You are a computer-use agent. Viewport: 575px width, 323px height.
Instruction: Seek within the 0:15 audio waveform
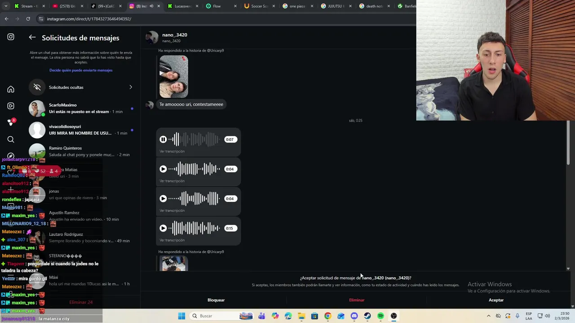click(195, 228)
